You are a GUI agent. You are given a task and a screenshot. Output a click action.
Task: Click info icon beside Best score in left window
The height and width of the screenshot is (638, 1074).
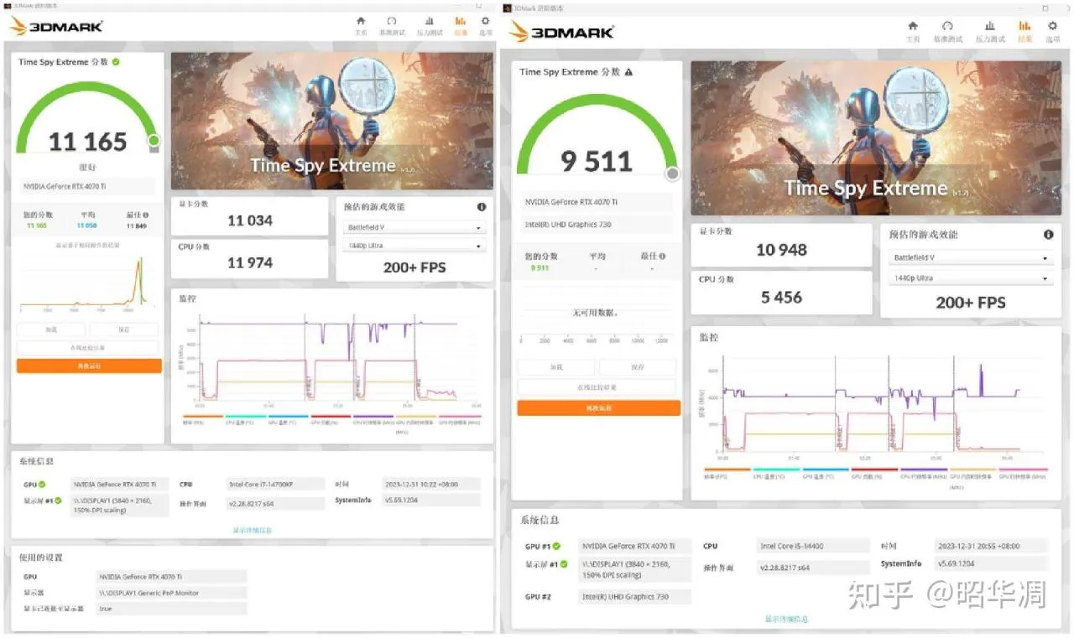(x=146, y=215)
